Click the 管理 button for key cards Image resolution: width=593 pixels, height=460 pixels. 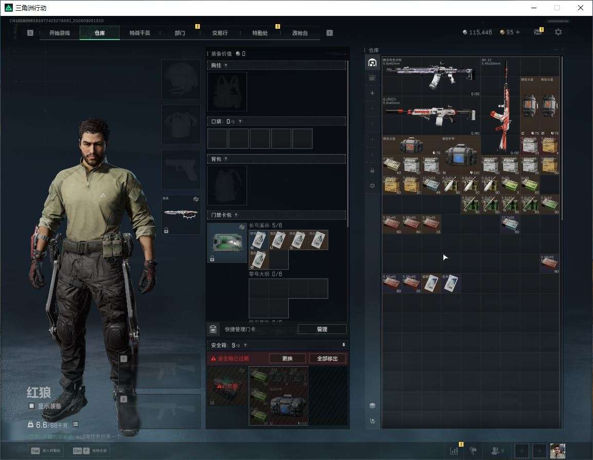coord(322,329)
